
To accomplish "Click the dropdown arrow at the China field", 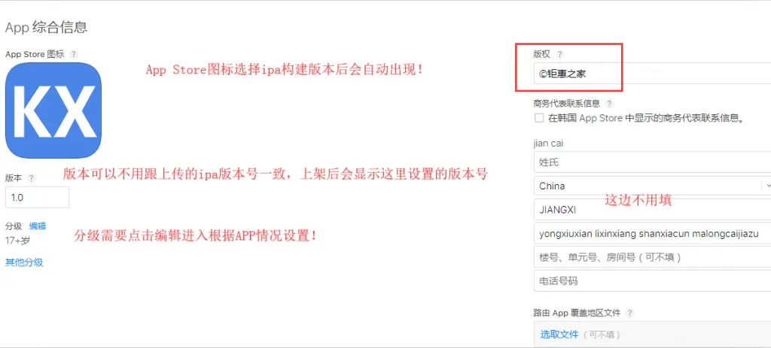I will [x=766, y=186].
